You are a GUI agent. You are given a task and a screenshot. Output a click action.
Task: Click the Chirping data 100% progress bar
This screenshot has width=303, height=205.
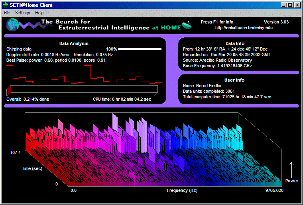140,49
